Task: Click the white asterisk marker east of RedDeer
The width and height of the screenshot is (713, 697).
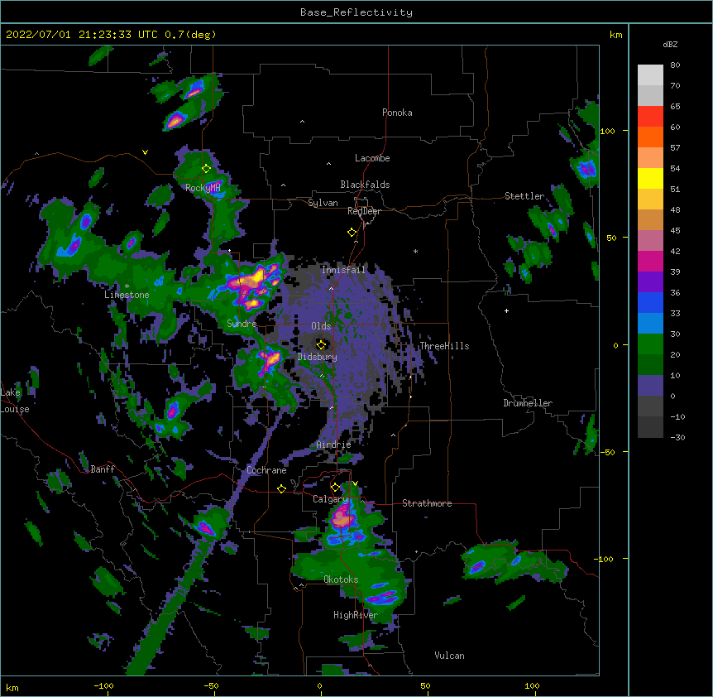Action: point(415,251)
